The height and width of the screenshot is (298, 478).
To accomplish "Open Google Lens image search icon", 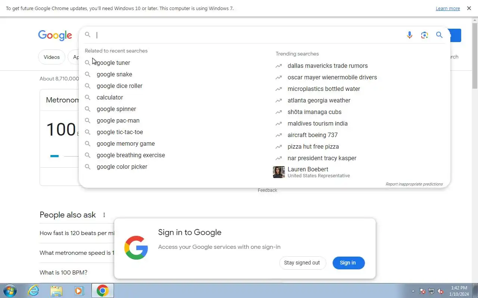I will point(424,35).
